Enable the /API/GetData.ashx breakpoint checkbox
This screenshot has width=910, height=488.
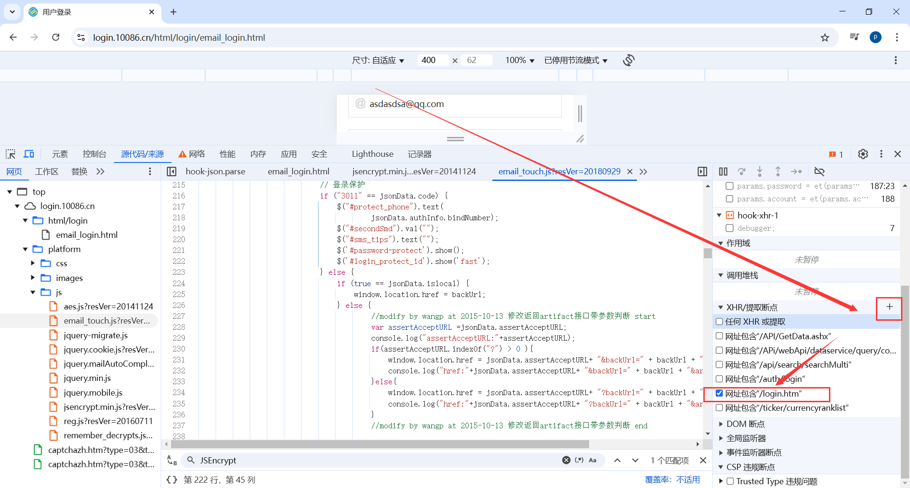click(x=719, y=336)
